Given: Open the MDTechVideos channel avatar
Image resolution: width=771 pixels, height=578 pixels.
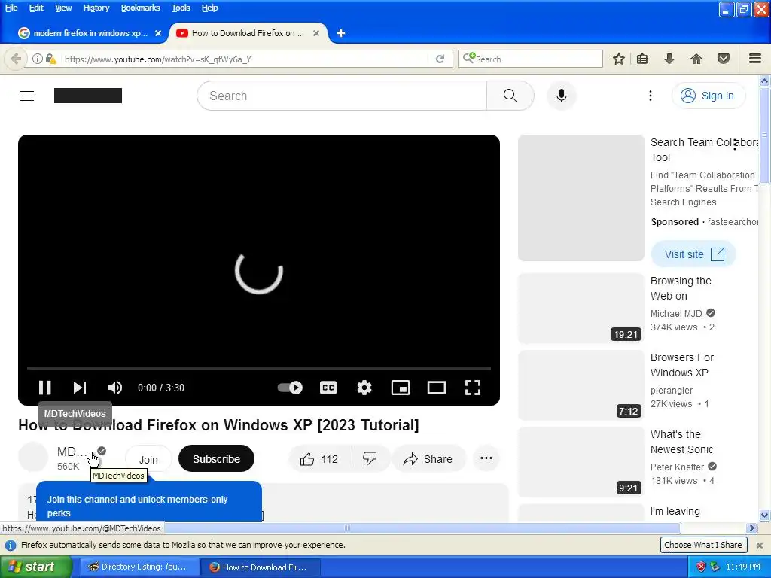Looking at the screenshot, I should [33, 457].
